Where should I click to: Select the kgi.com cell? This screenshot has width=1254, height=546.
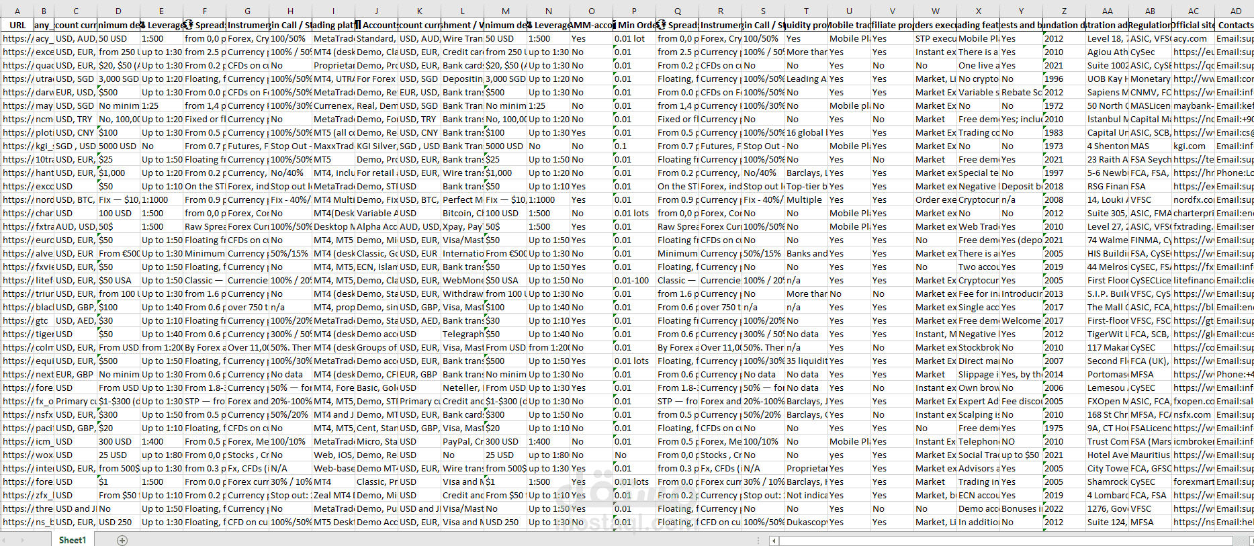tap(1193, 146)
